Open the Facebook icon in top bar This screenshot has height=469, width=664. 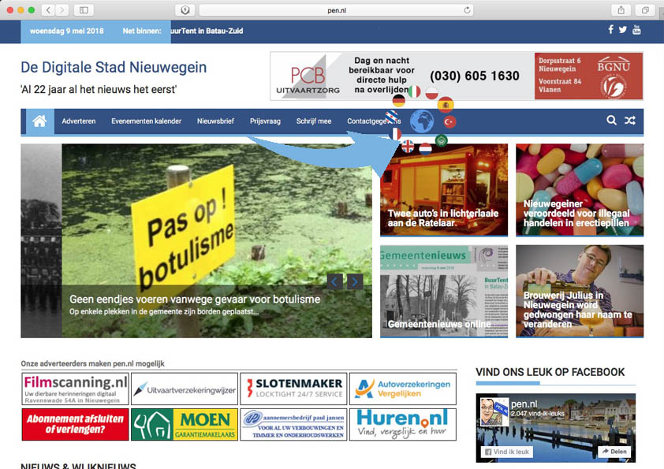(610, 30)
